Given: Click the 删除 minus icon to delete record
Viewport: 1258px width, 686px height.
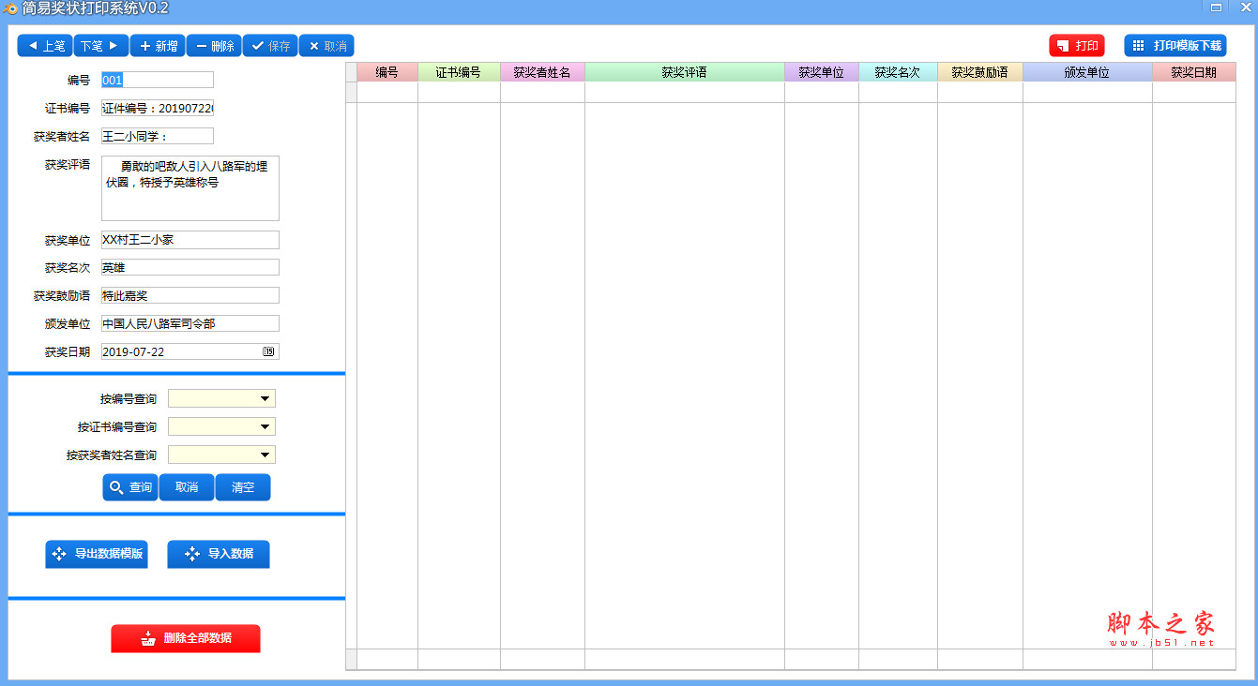Looking at the screenshot, I should 201,45.
